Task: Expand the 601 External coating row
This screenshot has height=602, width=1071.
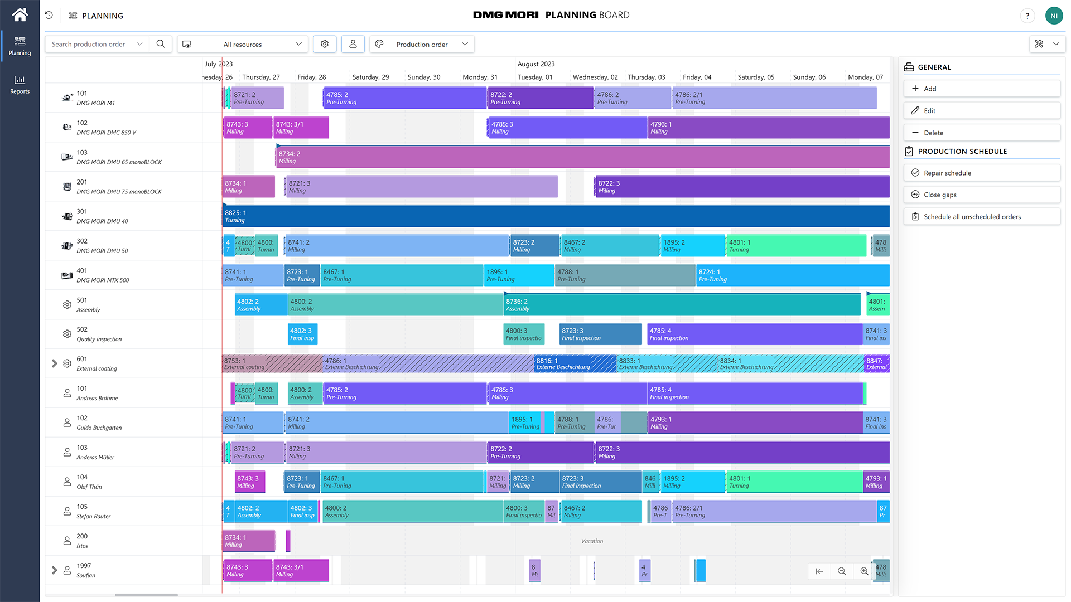Action: pyautogui.click(x=54, y=363)
